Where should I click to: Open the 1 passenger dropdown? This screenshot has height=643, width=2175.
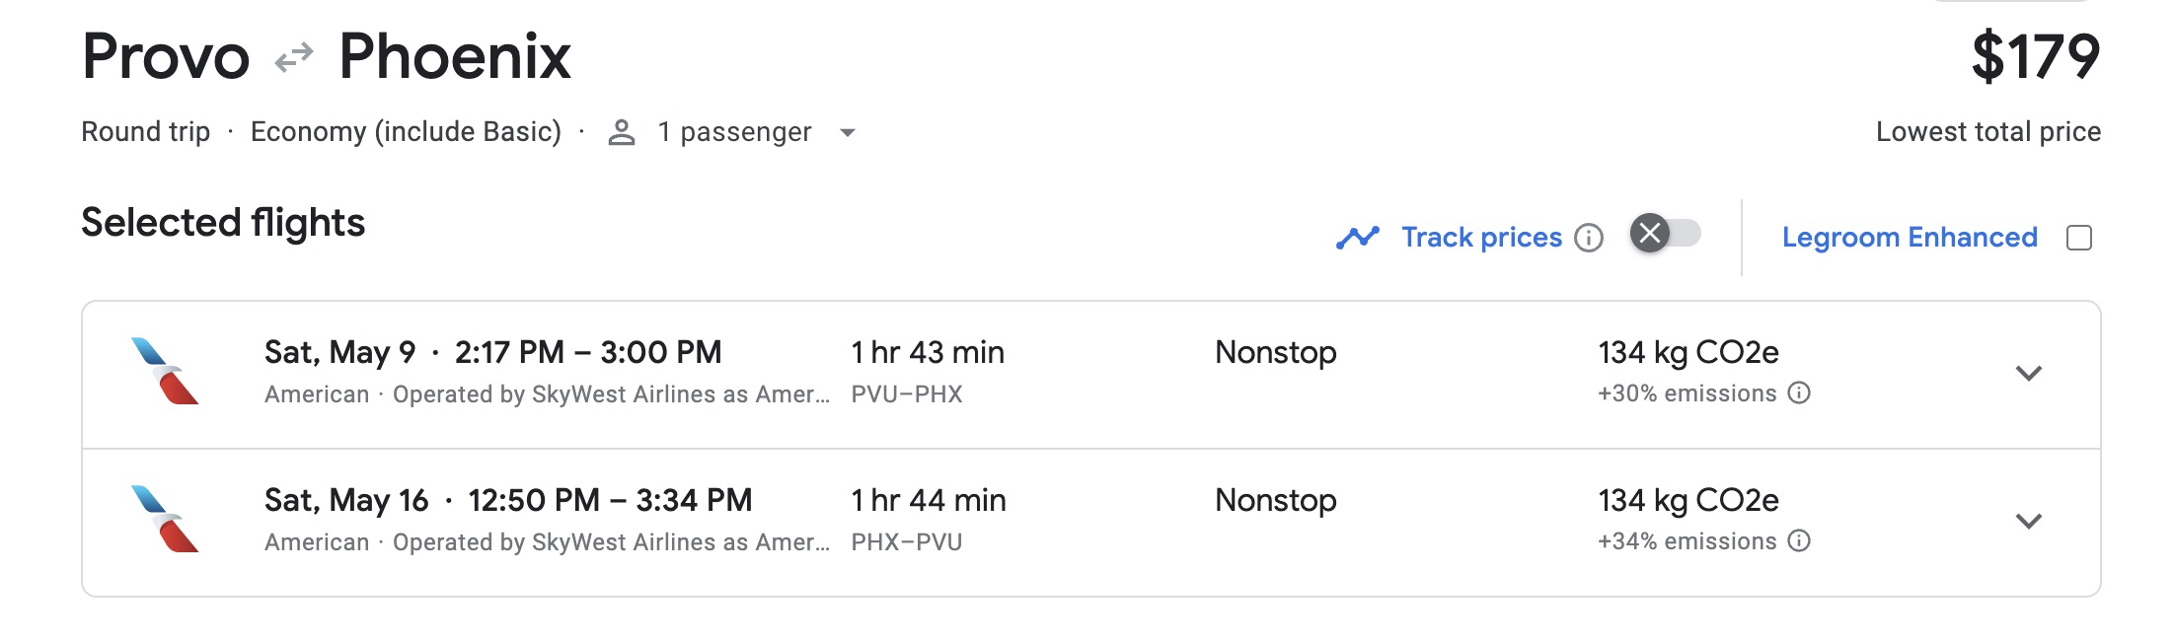pos(850,132)
